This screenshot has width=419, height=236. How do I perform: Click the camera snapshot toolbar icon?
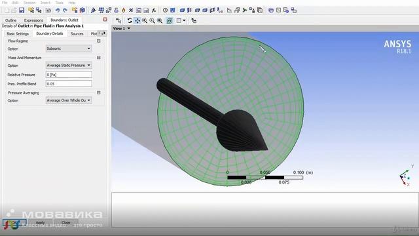(48, 10)
